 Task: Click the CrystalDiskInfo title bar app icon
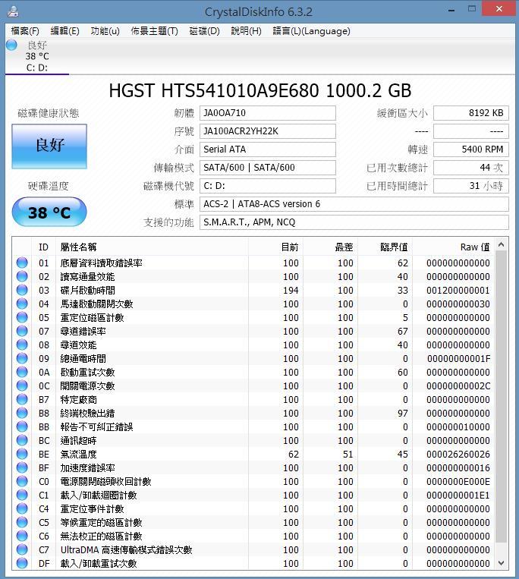pos(14,11)
